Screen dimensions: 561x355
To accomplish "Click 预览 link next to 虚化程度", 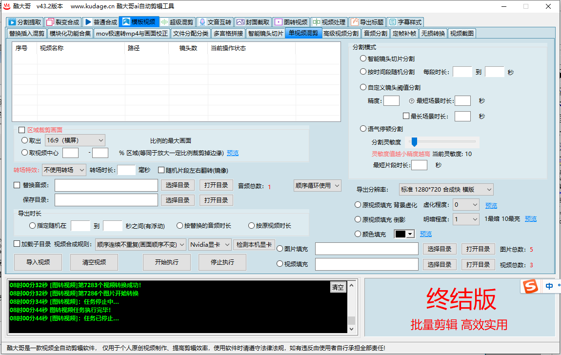I will coord(491,205).
